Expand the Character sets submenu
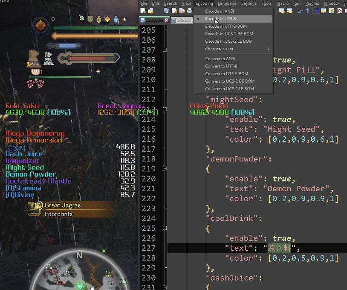The width and height of the screenshot is (347, 290). coord(234,49)
